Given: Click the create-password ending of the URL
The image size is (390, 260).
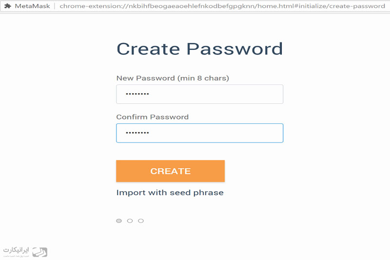Looking at the screenshot, I should [357, 6].
